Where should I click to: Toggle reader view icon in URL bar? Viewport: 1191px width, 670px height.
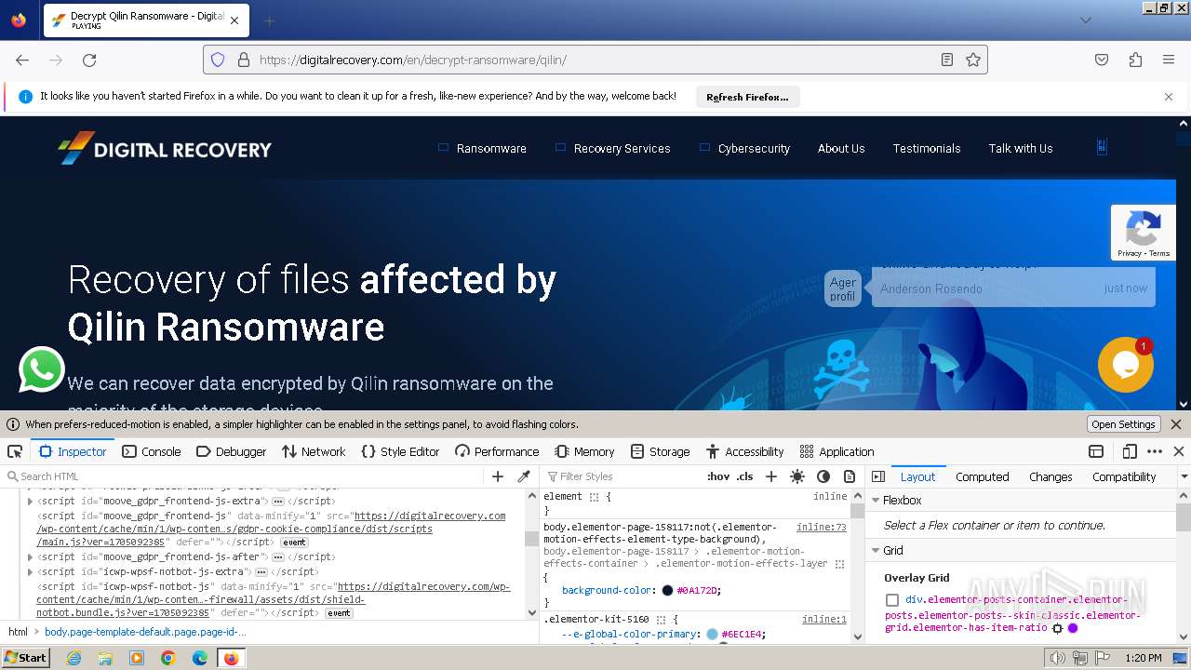947,60
